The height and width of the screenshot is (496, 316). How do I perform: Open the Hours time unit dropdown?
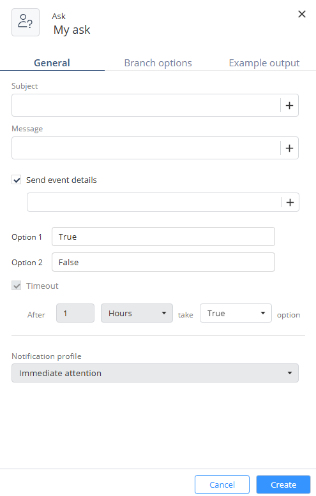pos(137,313)
